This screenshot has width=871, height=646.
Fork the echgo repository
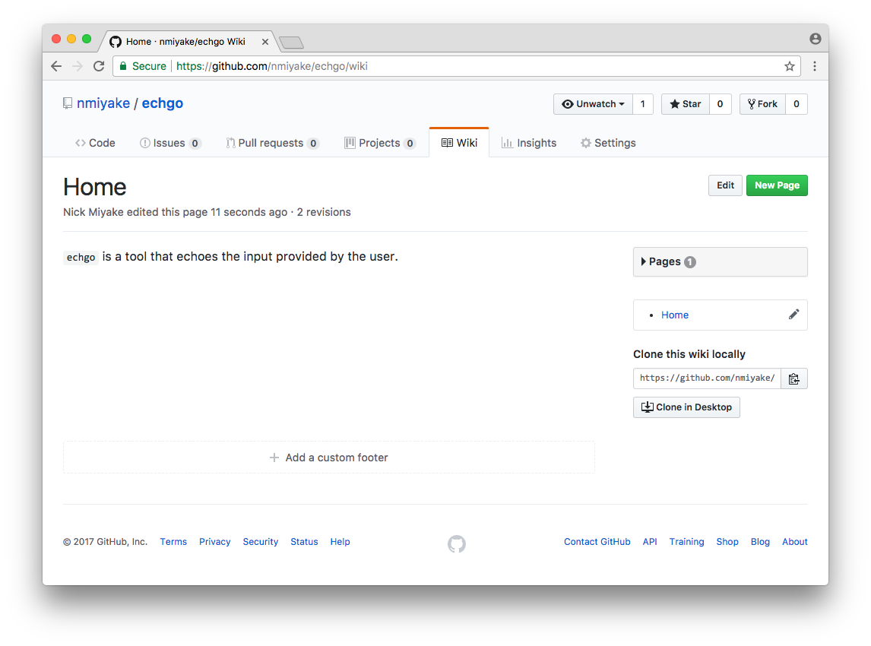[x=762, y=104]
